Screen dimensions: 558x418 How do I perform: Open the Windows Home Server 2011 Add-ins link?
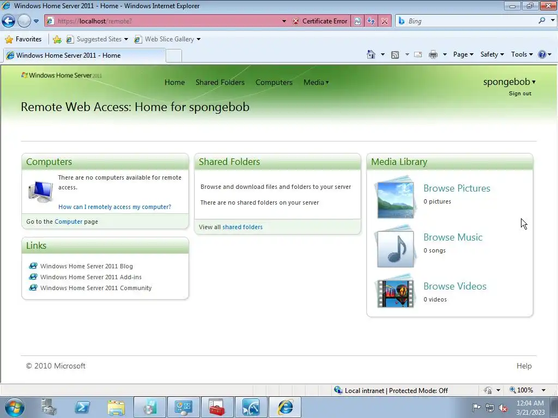pyautogui.click(x=91, y=277)
